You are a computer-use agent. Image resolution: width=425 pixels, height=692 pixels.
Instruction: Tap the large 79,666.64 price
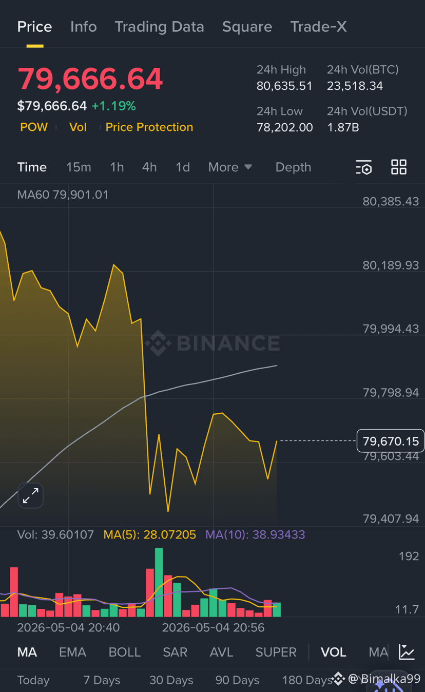click(x=90, y=79)
